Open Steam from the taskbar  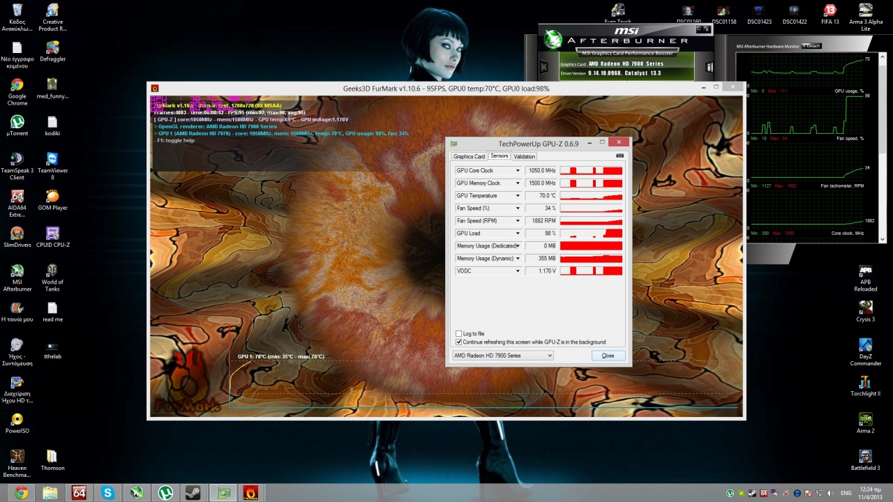click(x=193, y=492)
